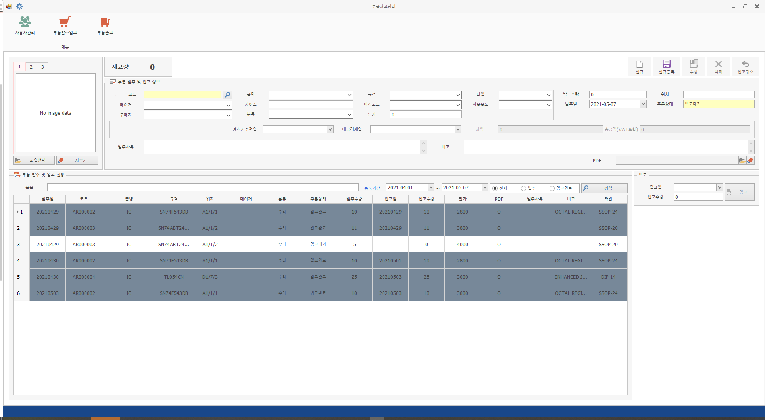
Task: Open settings gear in title bar
Action: point(19,6)
